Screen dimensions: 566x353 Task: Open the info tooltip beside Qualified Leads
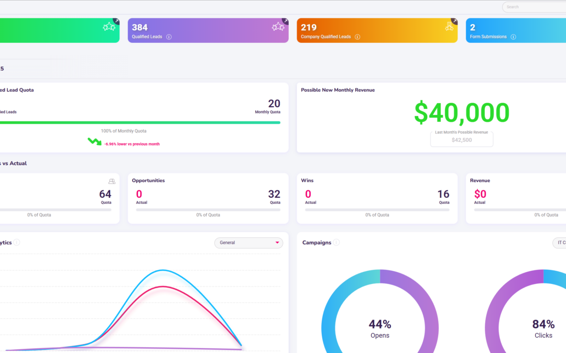(x=169, y=37)
